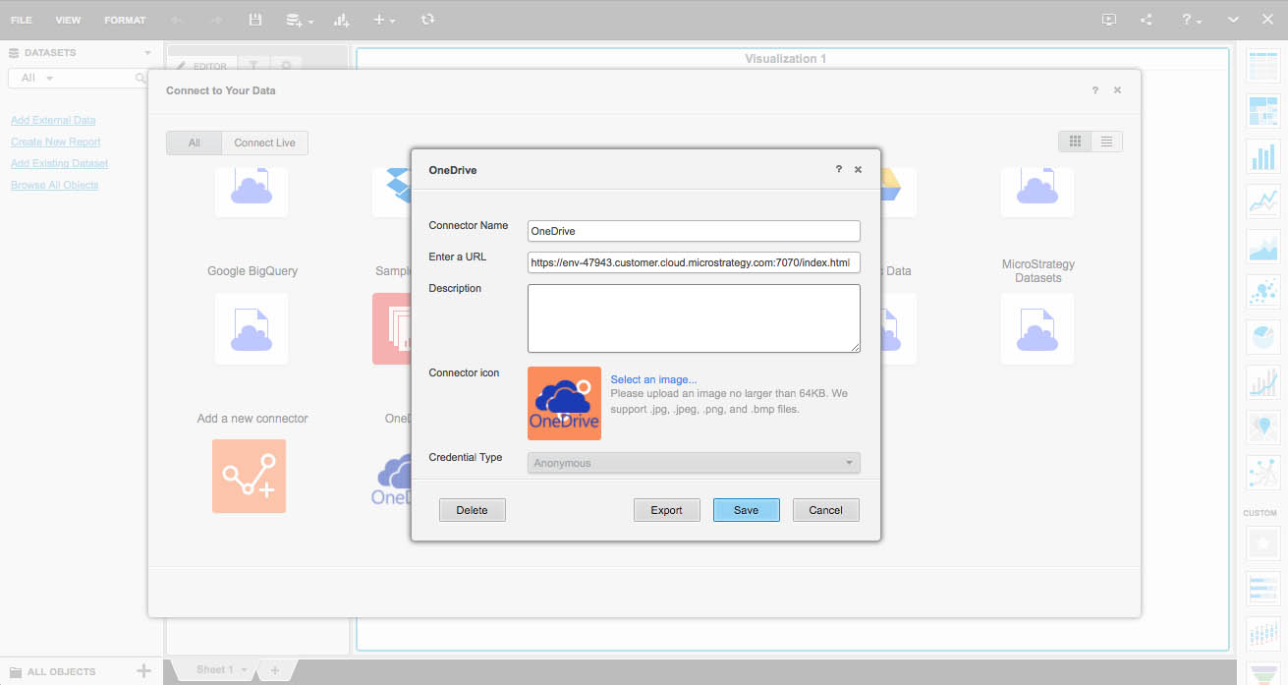Open the All dataset filter dropdown
This screenshot has height=685, width=1288.
pyautogui.click(x=37, y=78)
